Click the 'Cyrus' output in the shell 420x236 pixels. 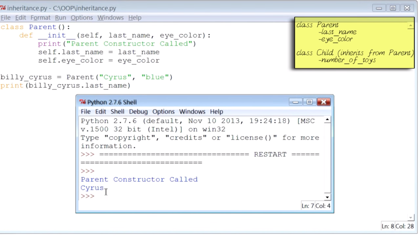coord(93,188)
